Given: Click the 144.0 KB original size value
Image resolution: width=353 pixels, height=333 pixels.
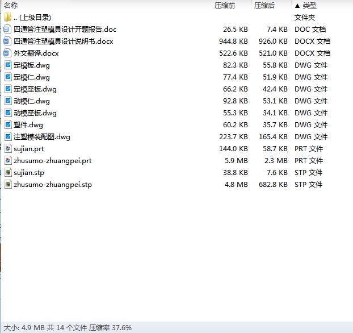Looking at the screenshot, I should pos(233,149).
